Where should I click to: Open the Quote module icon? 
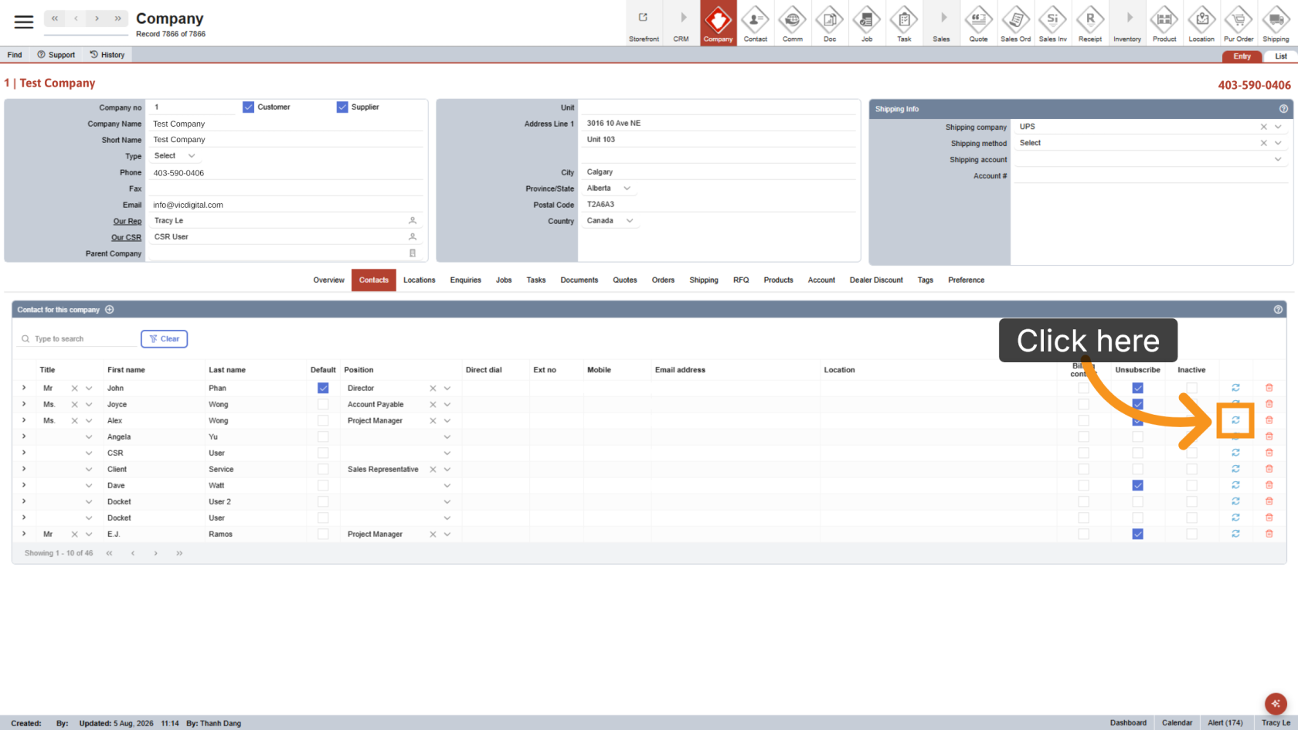pos(978,23)
